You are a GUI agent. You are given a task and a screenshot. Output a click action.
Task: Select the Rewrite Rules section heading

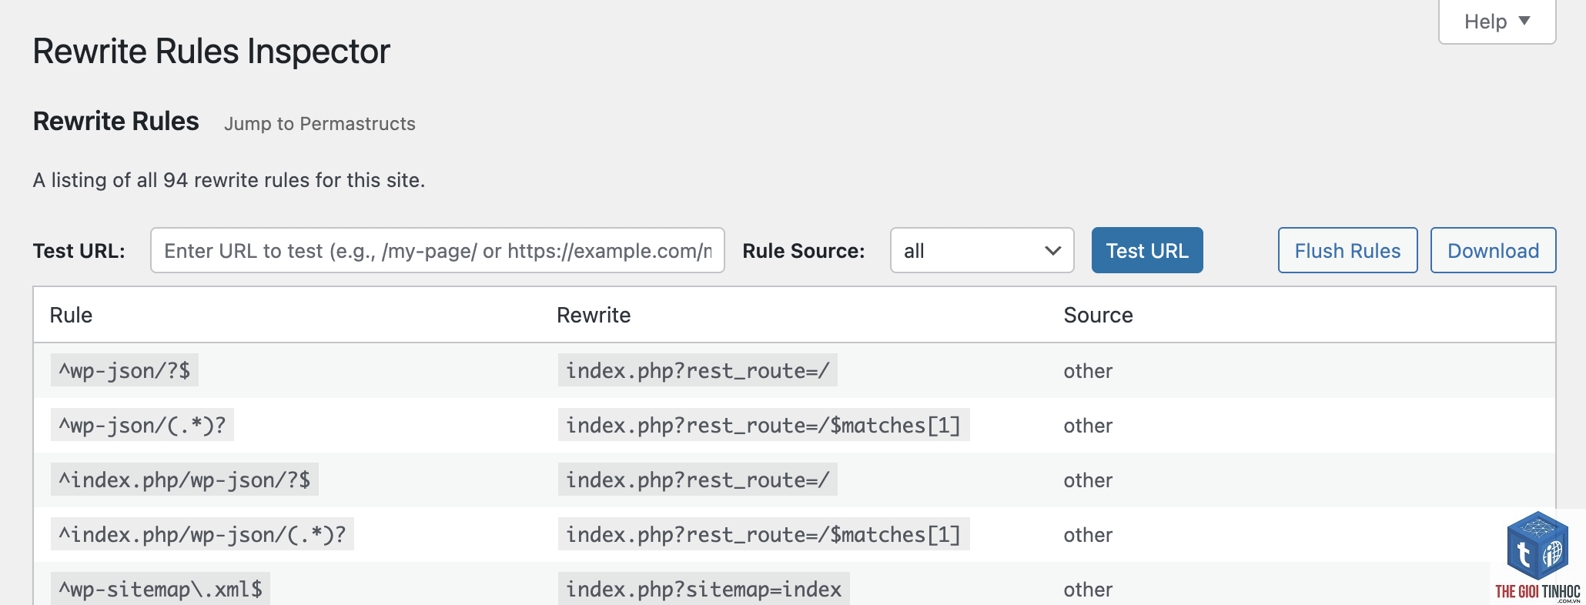[116, 122]
